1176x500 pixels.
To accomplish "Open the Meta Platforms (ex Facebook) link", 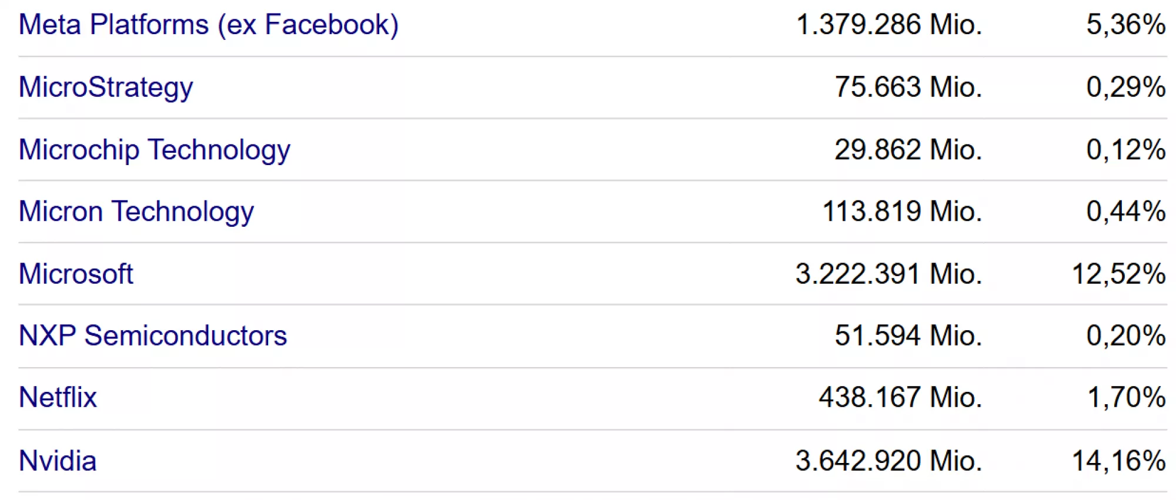I will (x=208, y=25).
